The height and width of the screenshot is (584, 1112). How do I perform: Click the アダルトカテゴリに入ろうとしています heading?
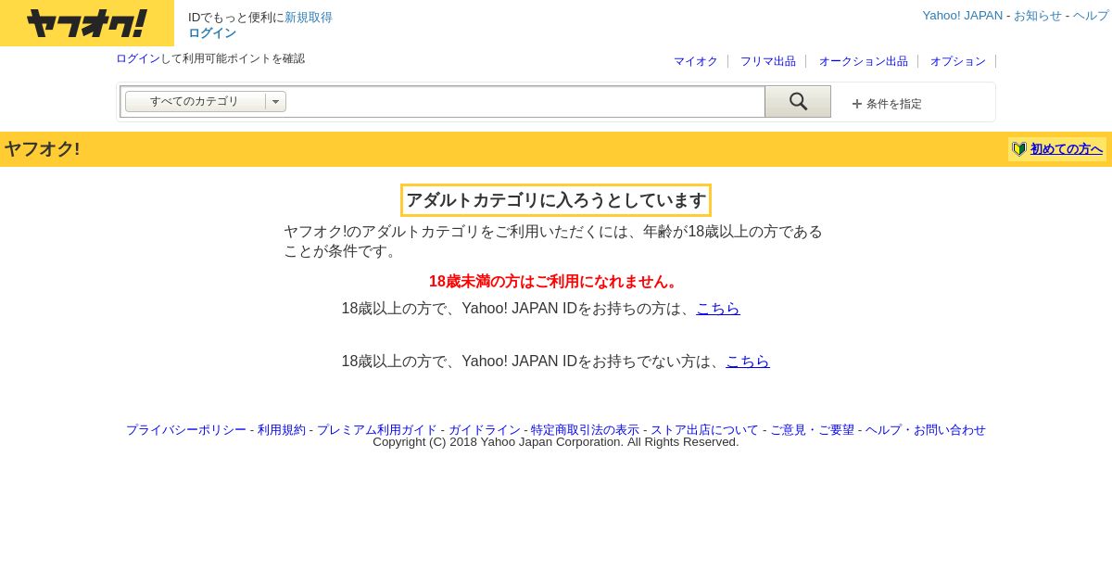pos(556,200)
